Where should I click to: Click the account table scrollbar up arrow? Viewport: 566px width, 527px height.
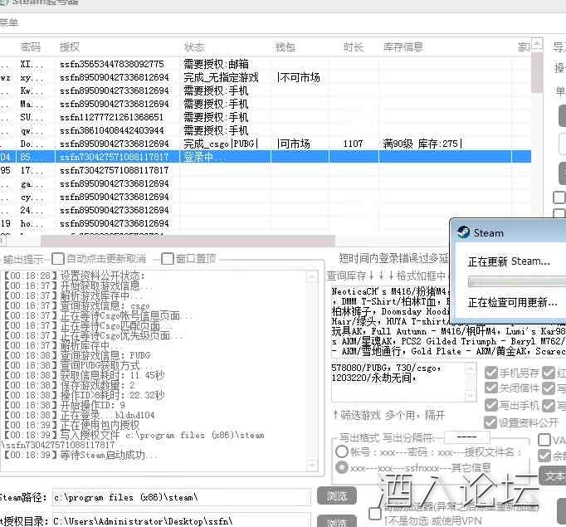coord(537,44)
